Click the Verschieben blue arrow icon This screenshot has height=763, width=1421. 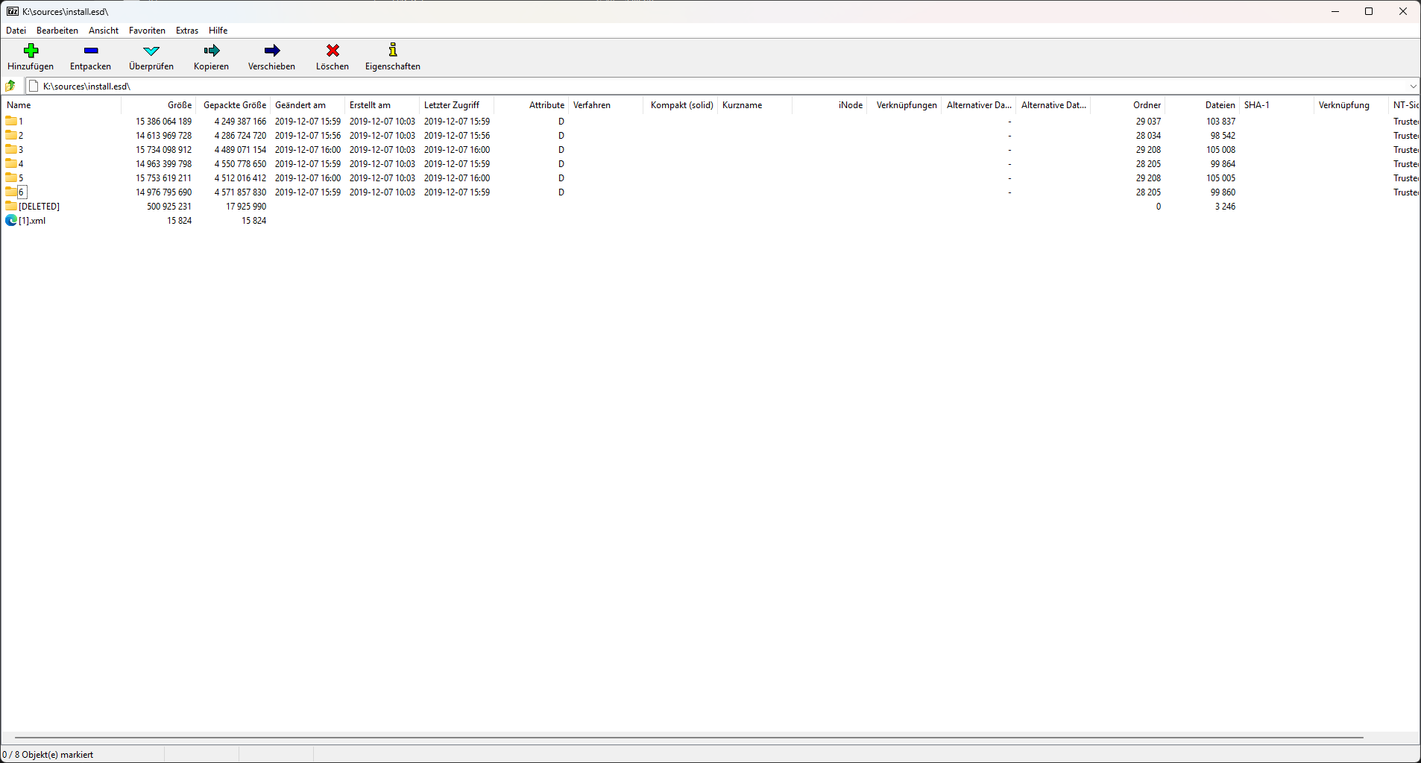pyautogui.click(x=272, y=51)
